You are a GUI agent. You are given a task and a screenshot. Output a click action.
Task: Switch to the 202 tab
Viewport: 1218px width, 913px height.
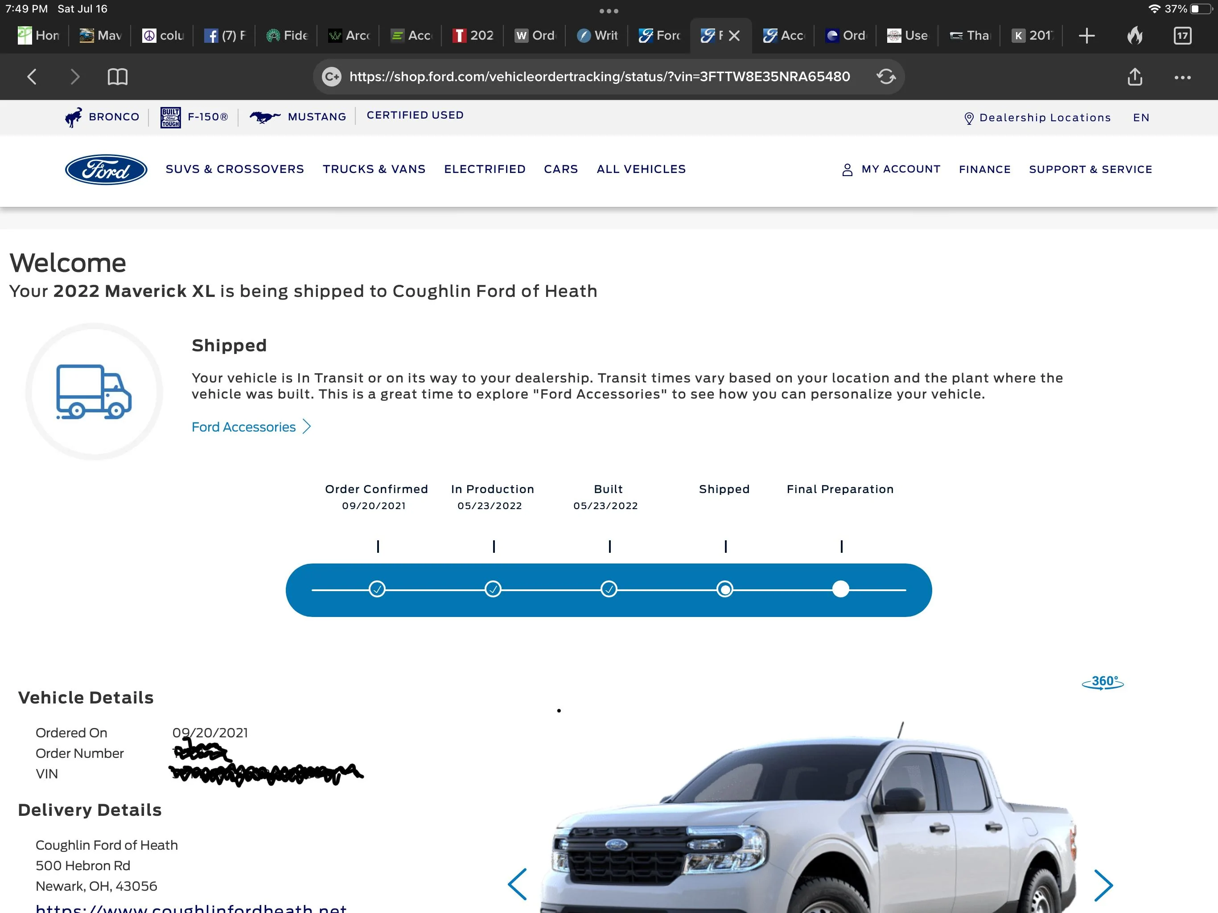click(473, 36)
